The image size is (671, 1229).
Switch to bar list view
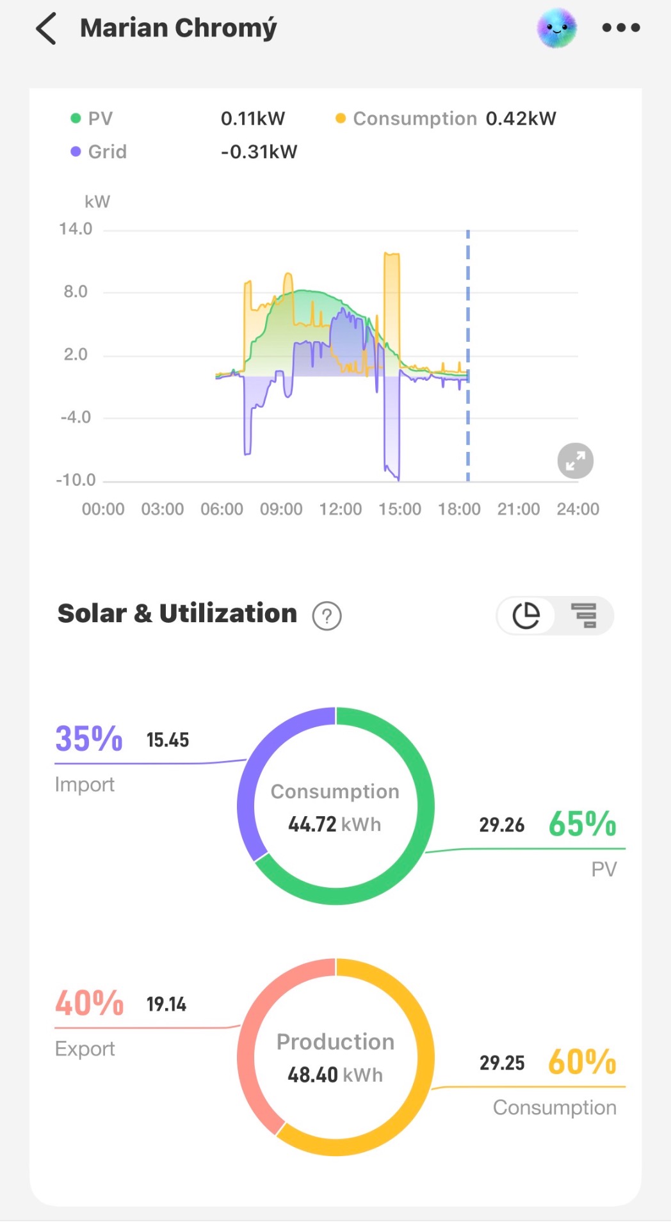pyautogui.click(x=583, y=616)
